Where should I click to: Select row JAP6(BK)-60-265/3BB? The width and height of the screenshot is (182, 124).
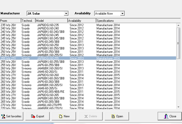(88, 98)
